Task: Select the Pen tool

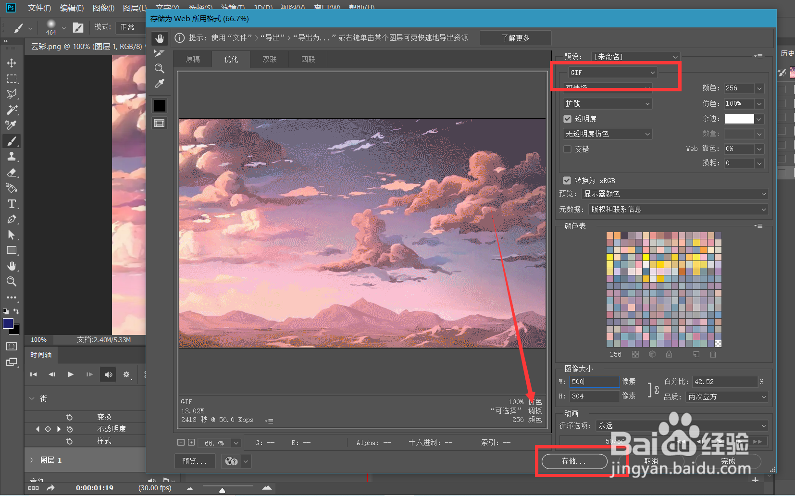Action: coord(12,219)
